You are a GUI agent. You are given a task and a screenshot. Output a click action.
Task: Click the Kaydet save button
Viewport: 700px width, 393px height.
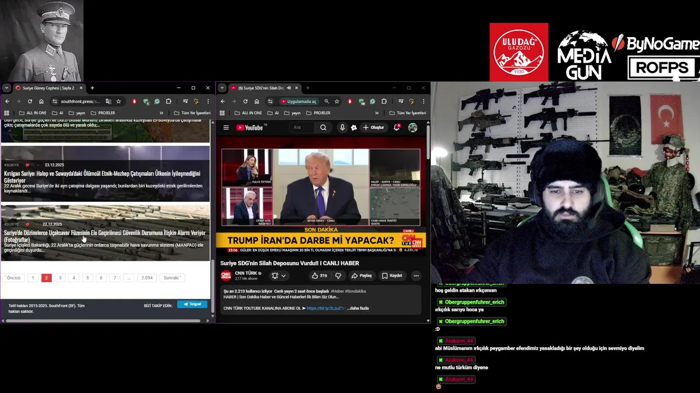point(392,276)
